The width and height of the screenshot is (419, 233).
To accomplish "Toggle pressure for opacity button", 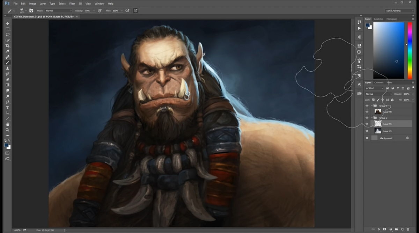I will tap(100, 10).
